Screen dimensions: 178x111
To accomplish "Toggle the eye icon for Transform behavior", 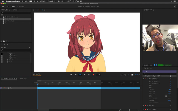I will (x=144, y=79).
